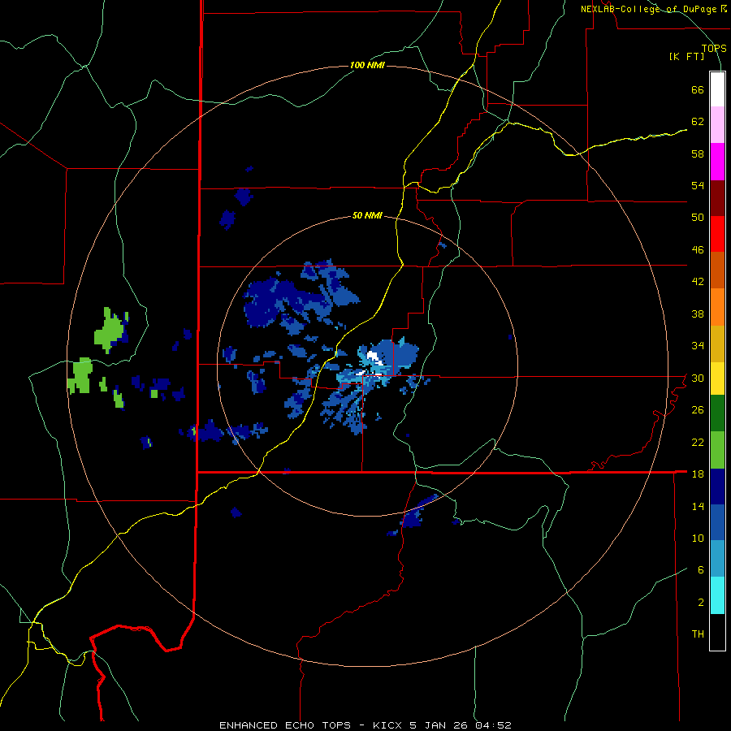Screen dimensions: 731x731
Task: Click the magenta legend color segment
Action: 717,162
